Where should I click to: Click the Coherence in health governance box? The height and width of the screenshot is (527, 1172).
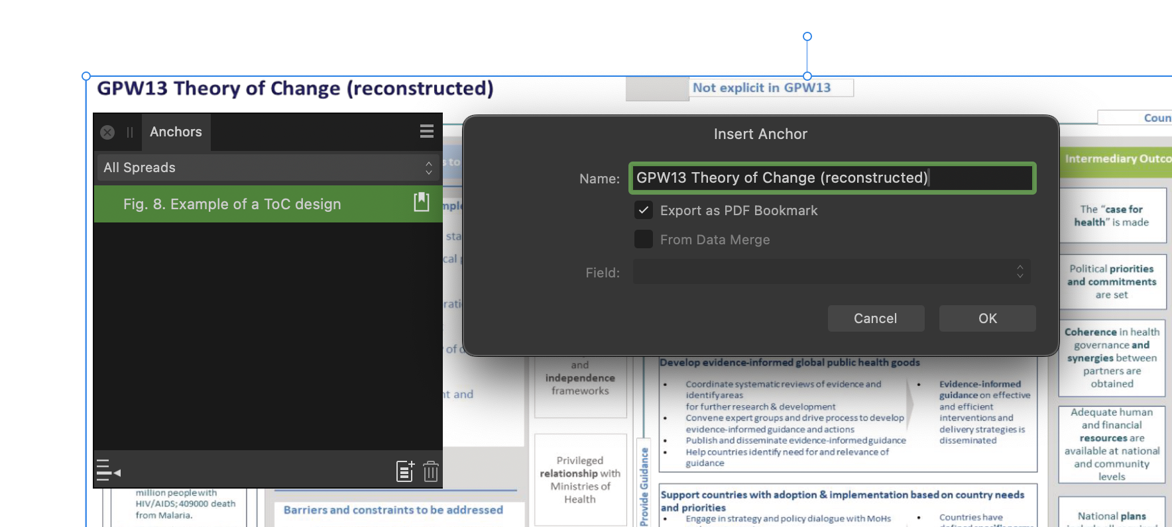click(x=1112, y=358)
